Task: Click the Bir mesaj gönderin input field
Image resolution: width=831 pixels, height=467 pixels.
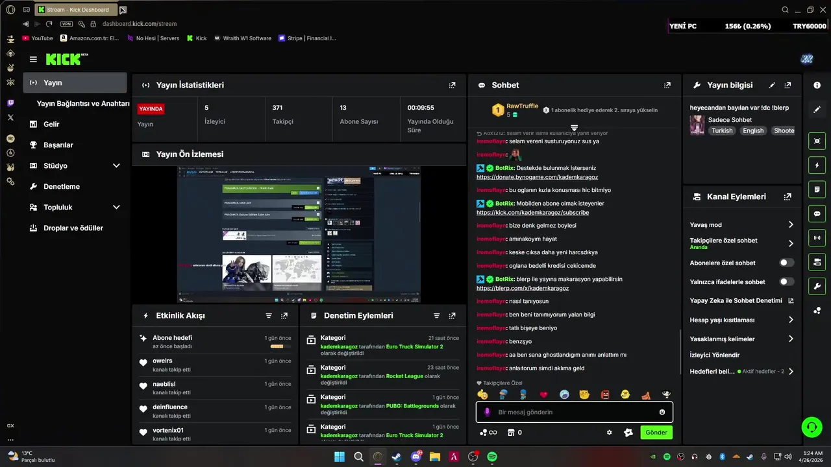Action: coord(575,412)
